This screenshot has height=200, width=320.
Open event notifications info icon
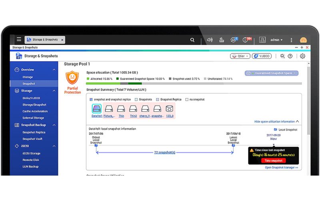tap(246, 40)
